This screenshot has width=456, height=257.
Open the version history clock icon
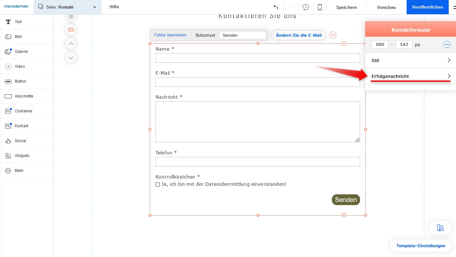306,7
